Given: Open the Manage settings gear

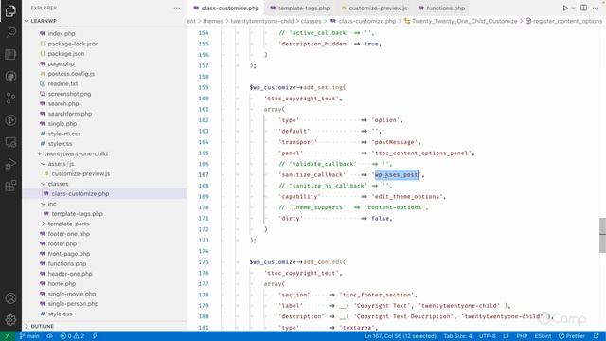Looking at the screenshot, I should pyautogui.click(x=10, y=320).
